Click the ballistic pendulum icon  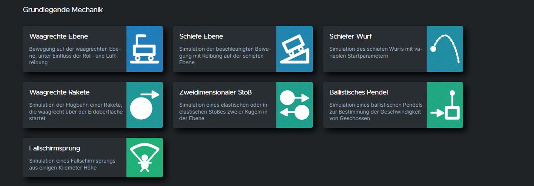point(444,105)
